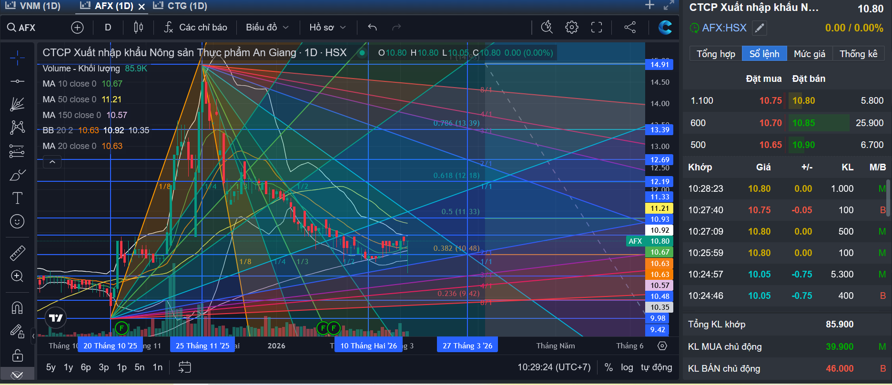Collapse the indicator legend chevron
This screenshot has width=892, height=385.
tap(52, 162)
